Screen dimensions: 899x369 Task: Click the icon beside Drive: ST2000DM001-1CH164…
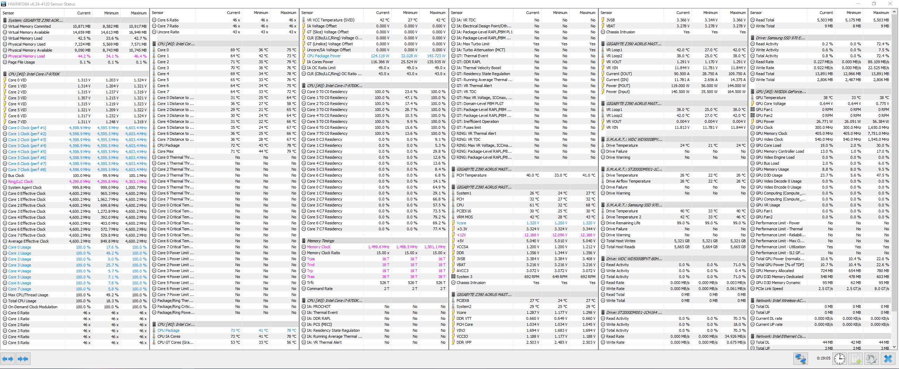pyautogui.click(x=603, y=312)
